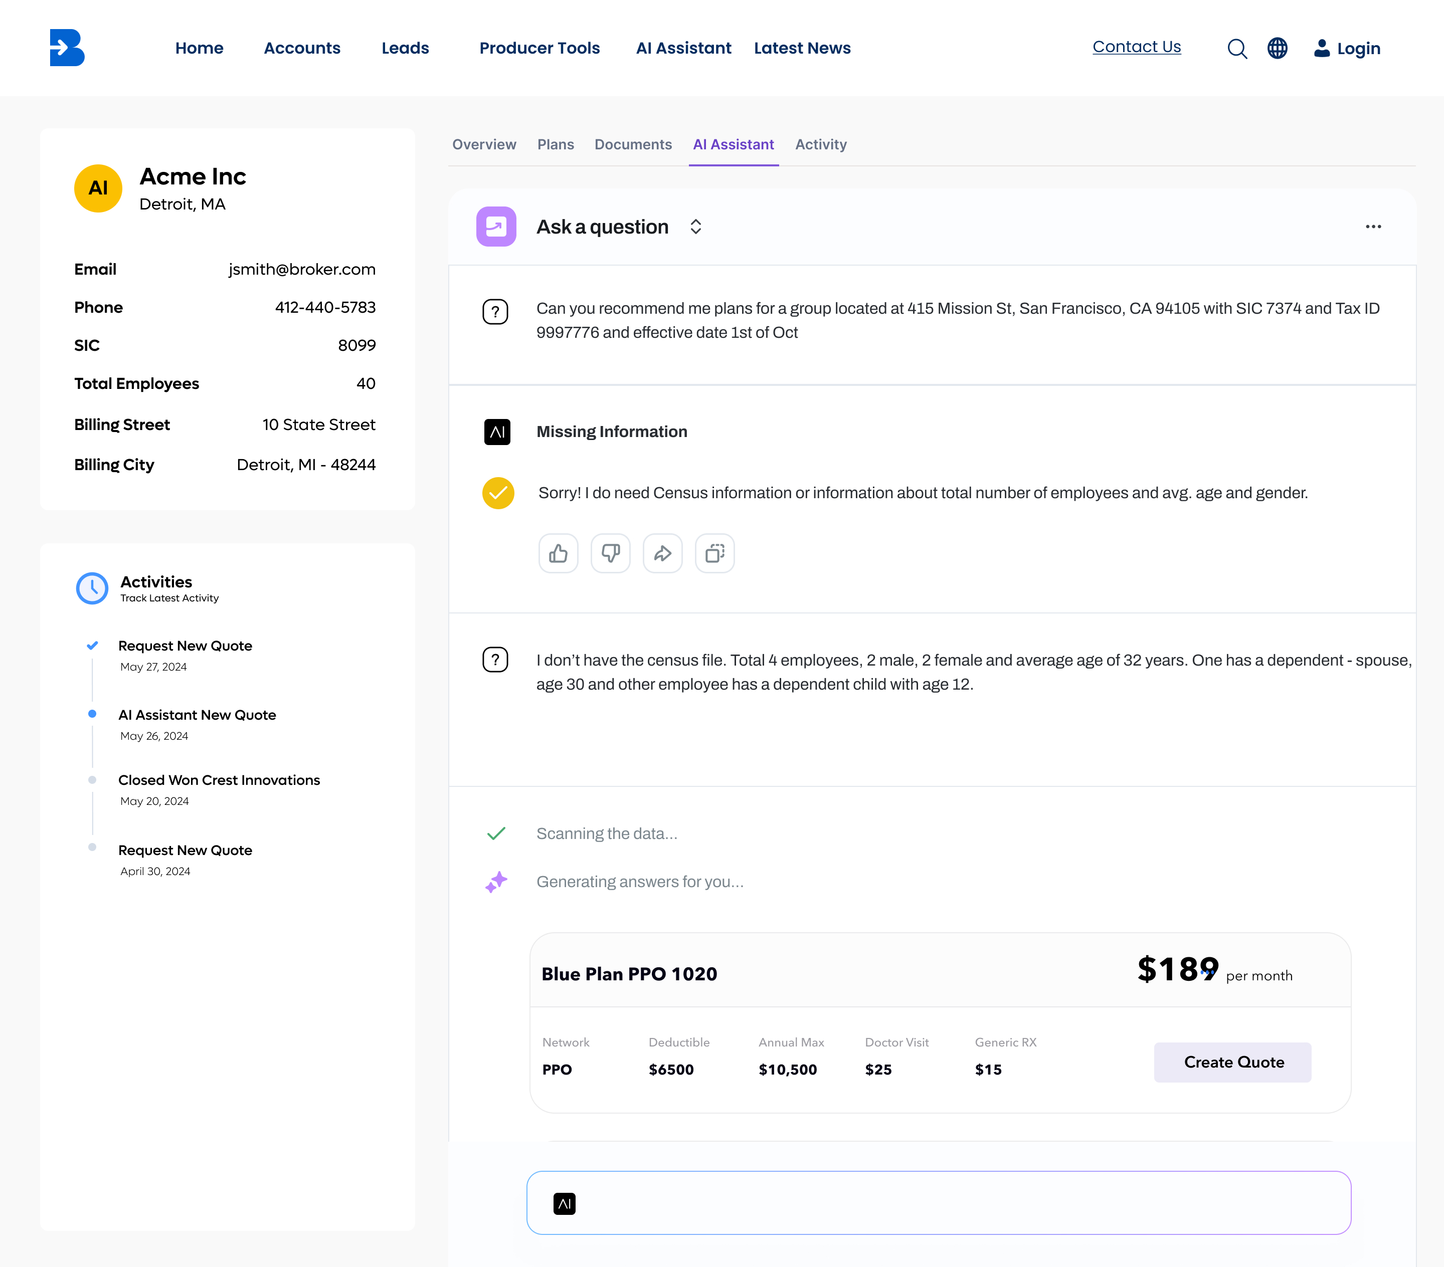Click the $10,500 Annual Max value
The height and width of the screenshot is (1267, 1444).
click(x=788, y=1069)
